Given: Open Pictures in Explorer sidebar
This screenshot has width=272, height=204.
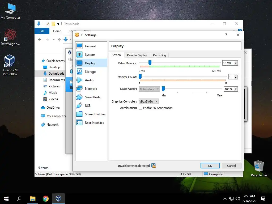Looking at the screenshot, I should (x=52, y=86).
